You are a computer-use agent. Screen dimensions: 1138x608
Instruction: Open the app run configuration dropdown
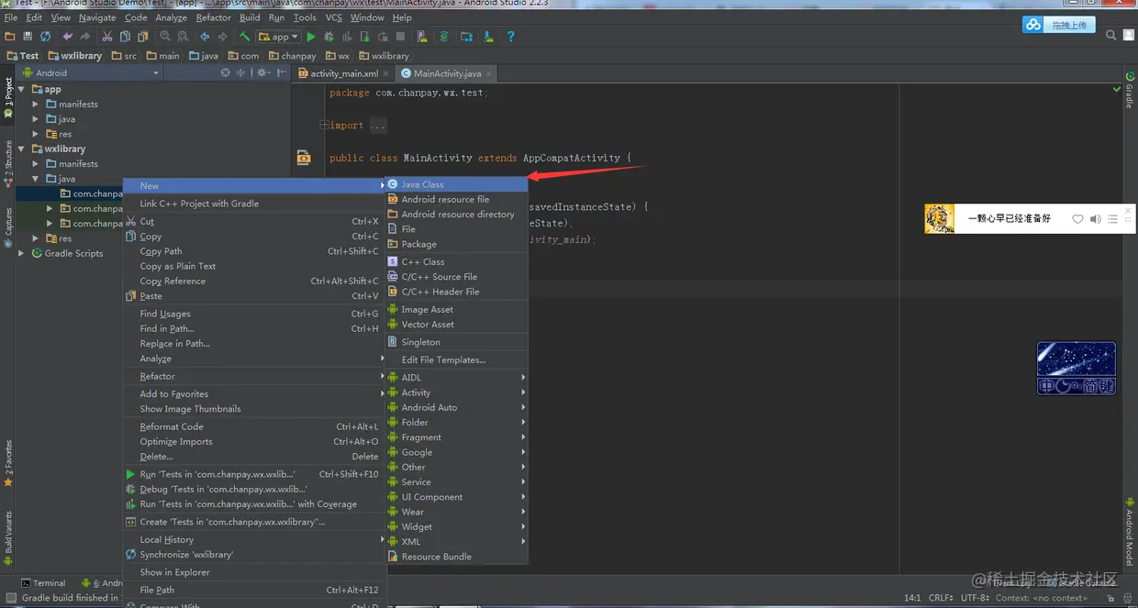click(278, 37)
